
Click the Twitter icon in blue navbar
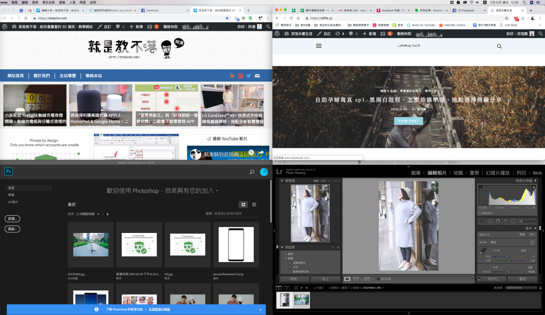click(x=249, y=76)
